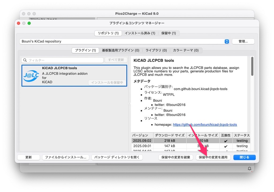Open the kicad-jlcpcb-tools GitHub homepage link
This screenshot has height=192, width=274.
tap(205, 124)
